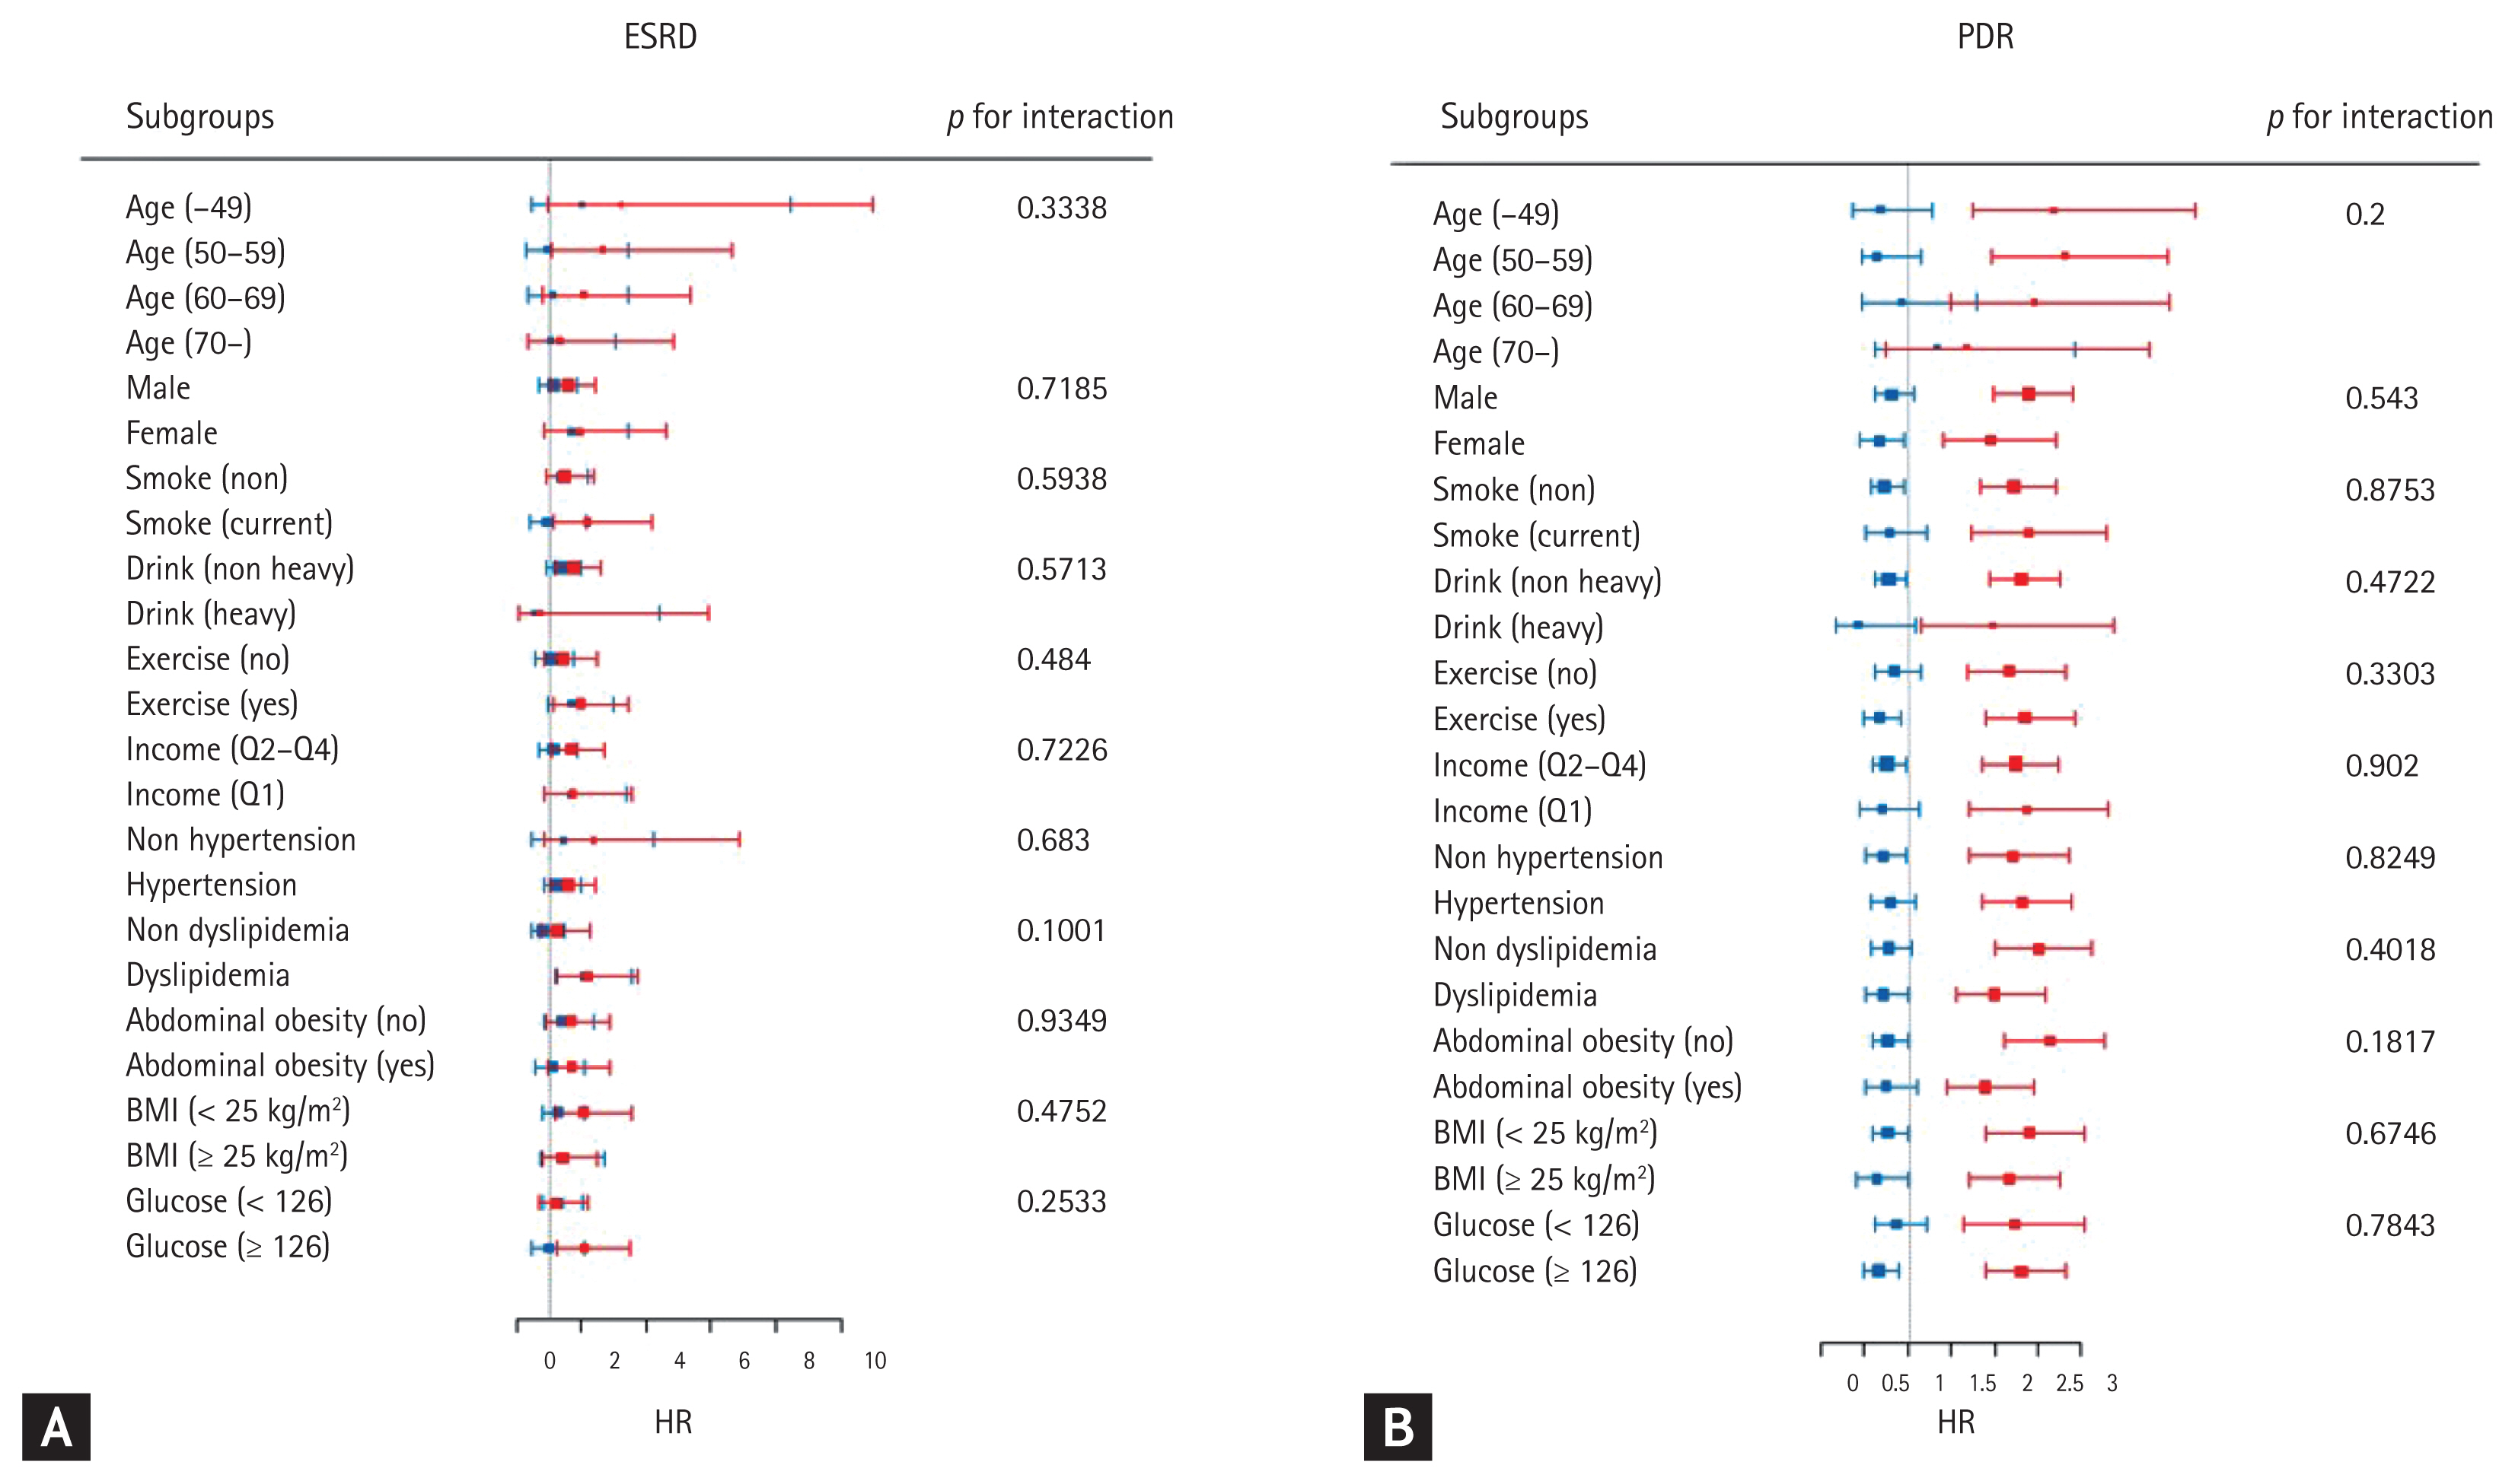This screenshot has width=2515, height=1484.
Task: Click the 0.1001 interaction p-value
Action: [x=1061, y=931]
